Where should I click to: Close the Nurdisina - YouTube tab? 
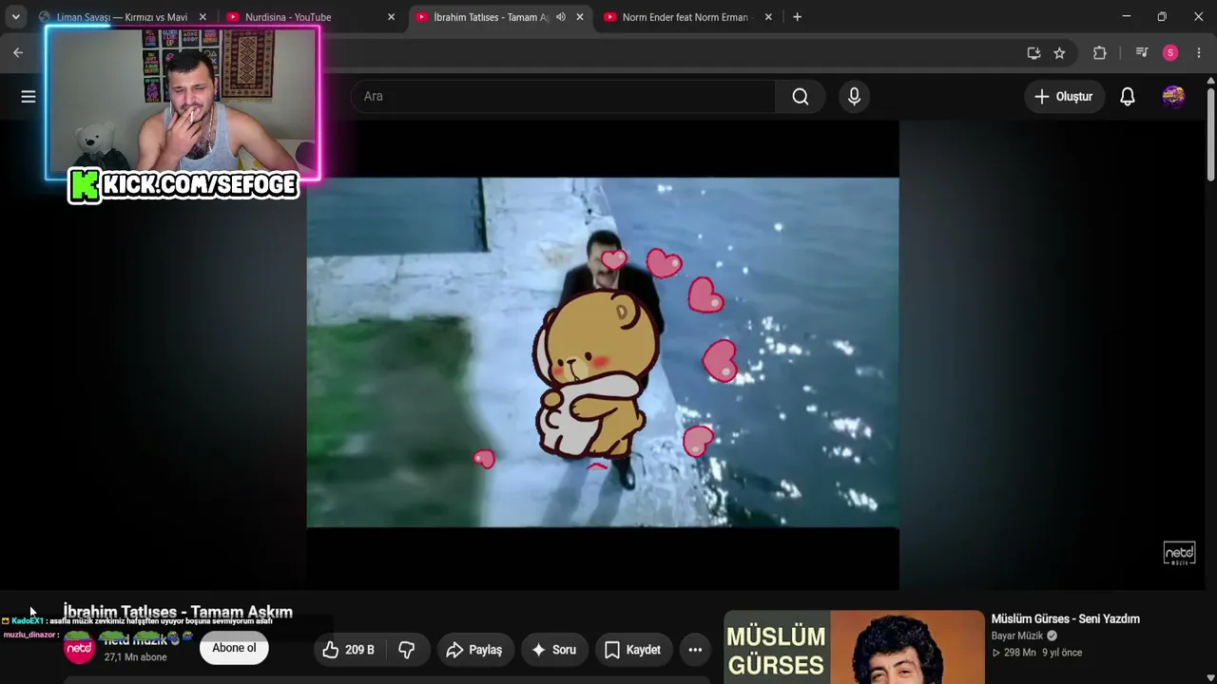coord(391,17)
